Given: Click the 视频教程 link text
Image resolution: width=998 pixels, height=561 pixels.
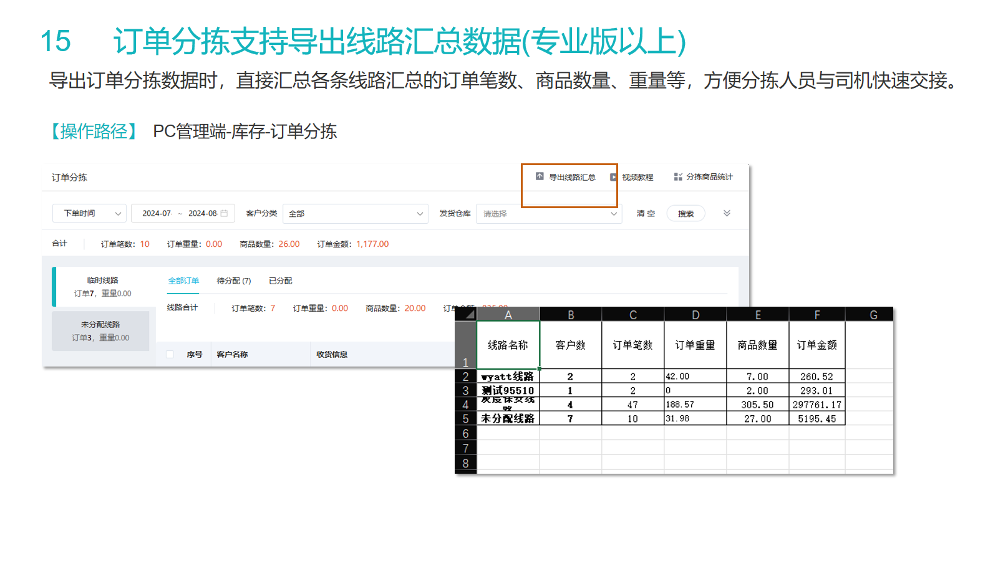Looking at the screenshot, I should pyautogui.click(x=637, y=178).
